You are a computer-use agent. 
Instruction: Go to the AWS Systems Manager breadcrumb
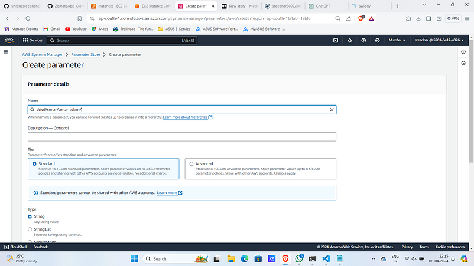43,55
